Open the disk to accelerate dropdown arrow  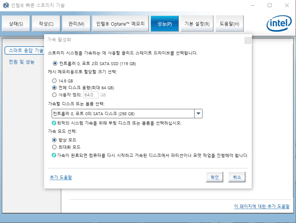click(198, 114)
